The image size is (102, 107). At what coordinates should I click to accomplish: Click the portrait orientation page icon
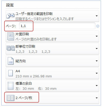[x=11, y=61]
